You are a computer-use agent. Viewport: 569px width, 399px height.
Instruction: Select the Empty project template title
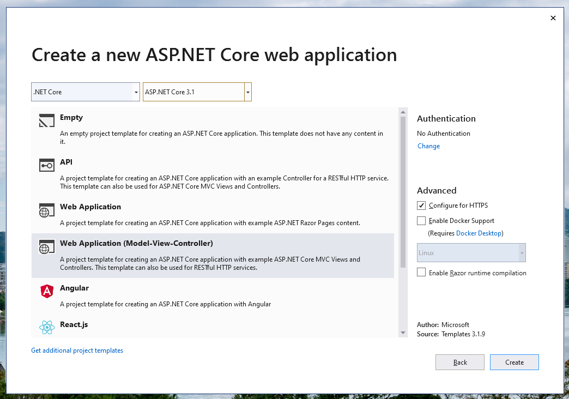coord(71,118)
